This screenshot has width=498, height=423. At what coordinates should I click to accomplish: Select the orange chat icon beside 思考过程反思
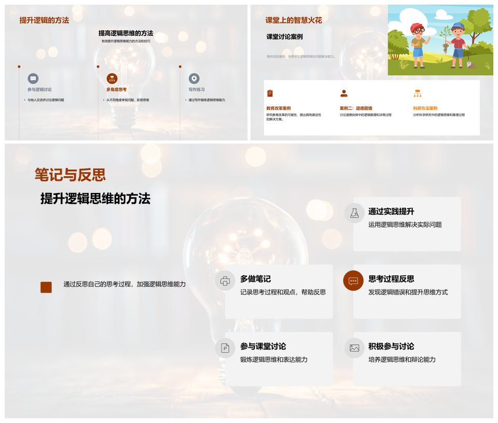coord(353,281)
